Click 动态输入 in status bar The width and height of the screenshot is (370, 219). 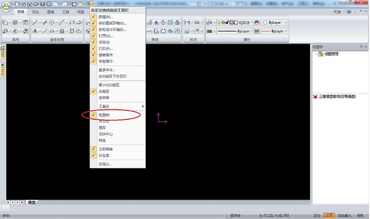[345, 216]
